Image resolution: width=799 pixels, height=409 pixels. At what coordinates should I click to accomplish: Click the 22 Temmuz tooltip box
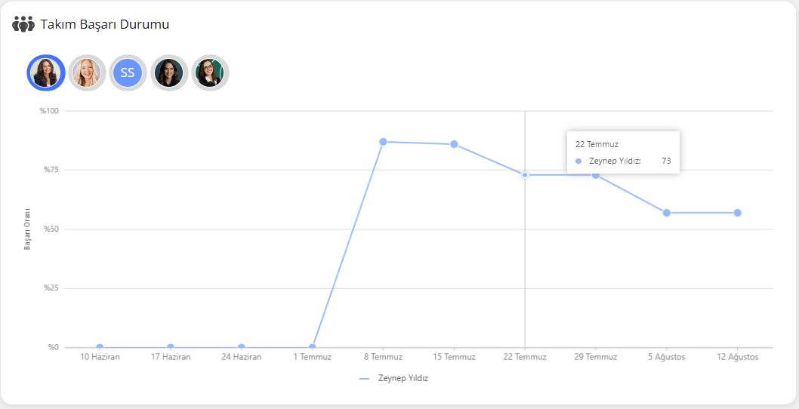pos(623,152)
